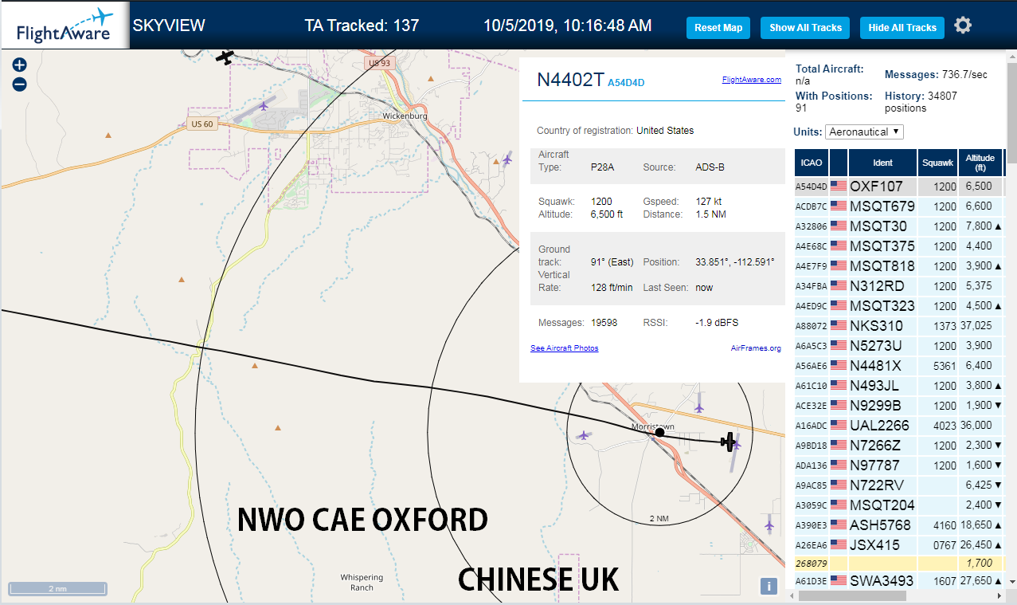The image size is (1017, 605).
Task: Select the N97787 aircraft row
Action: point(898,465)
